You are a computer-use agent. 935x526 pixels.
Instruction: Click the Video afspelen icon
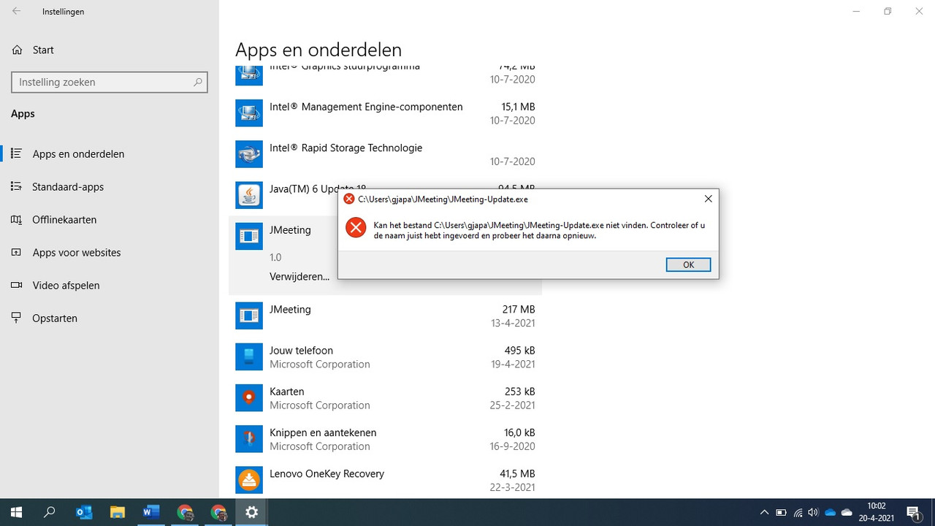[x=16, y=285]
